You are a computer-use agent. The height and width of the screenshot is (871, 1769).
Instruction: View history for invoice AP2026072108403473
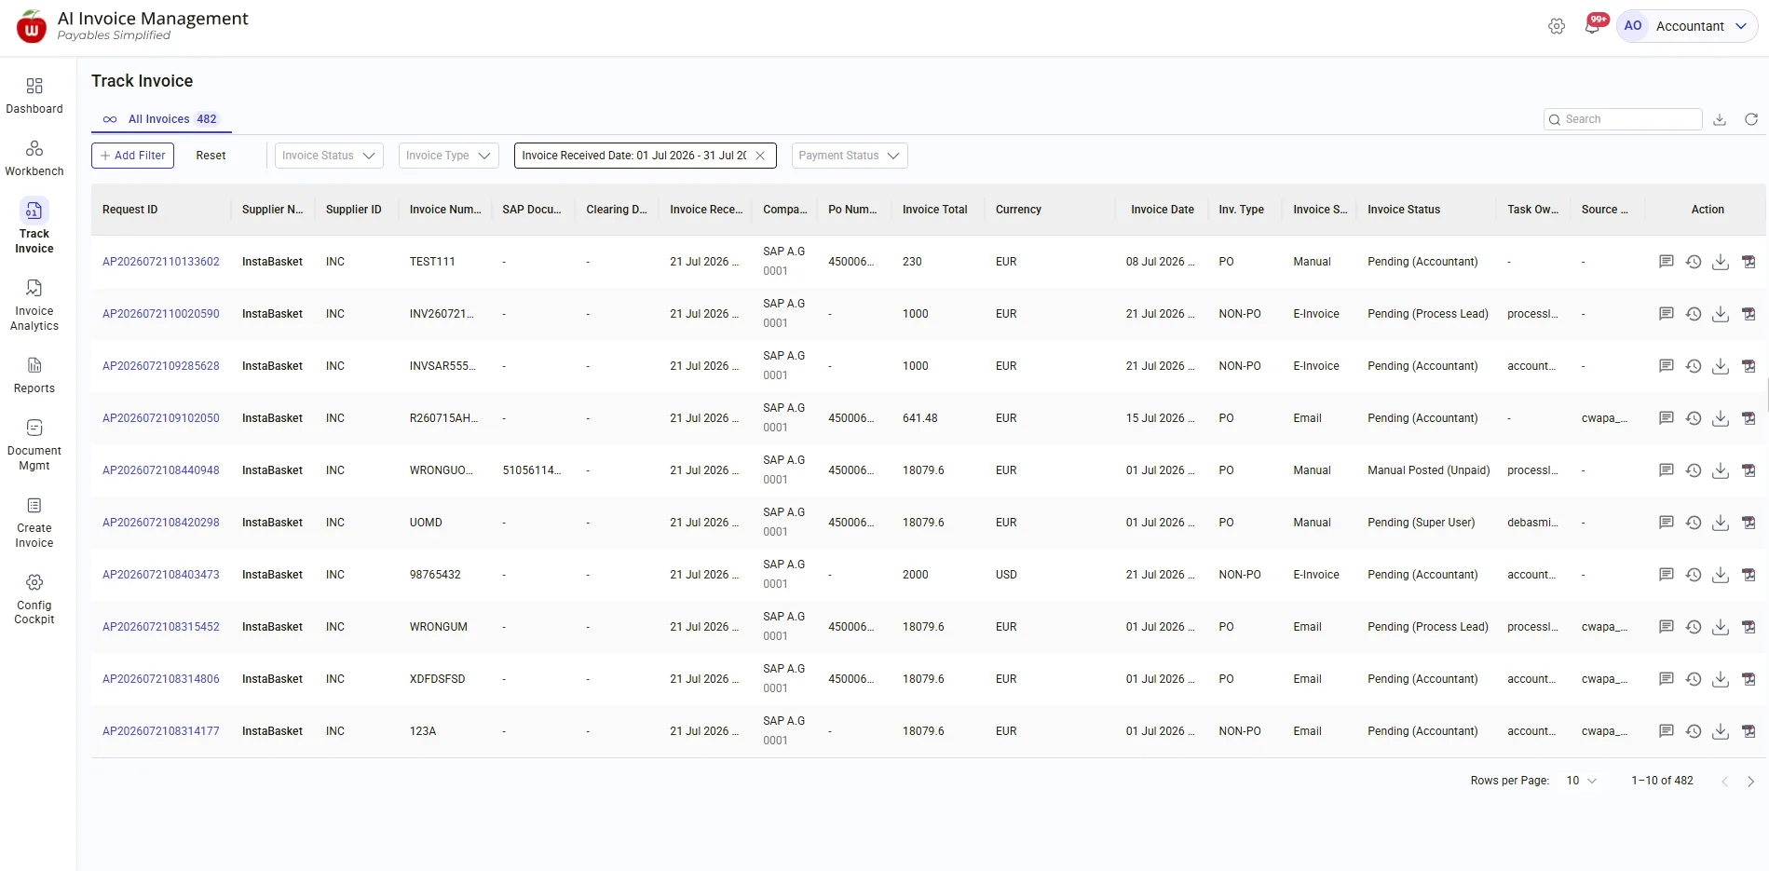(x=1694, y=575)
